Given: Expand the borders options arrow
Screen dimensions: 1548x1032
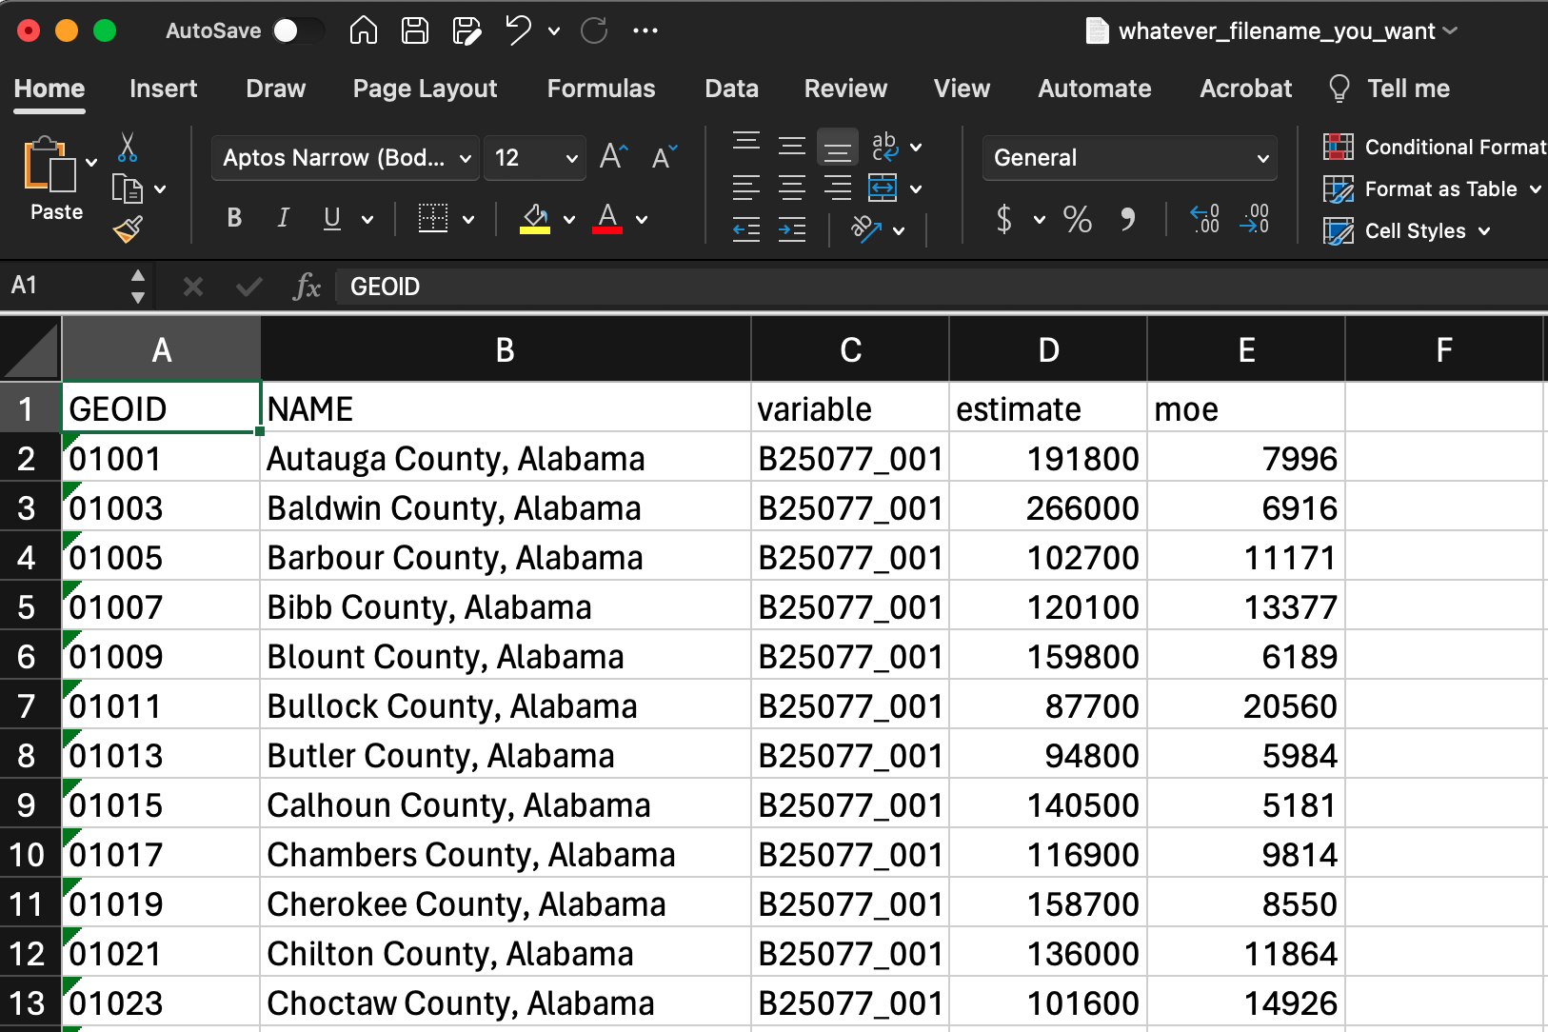Looking at the screenshot, I should pos(468,220).
